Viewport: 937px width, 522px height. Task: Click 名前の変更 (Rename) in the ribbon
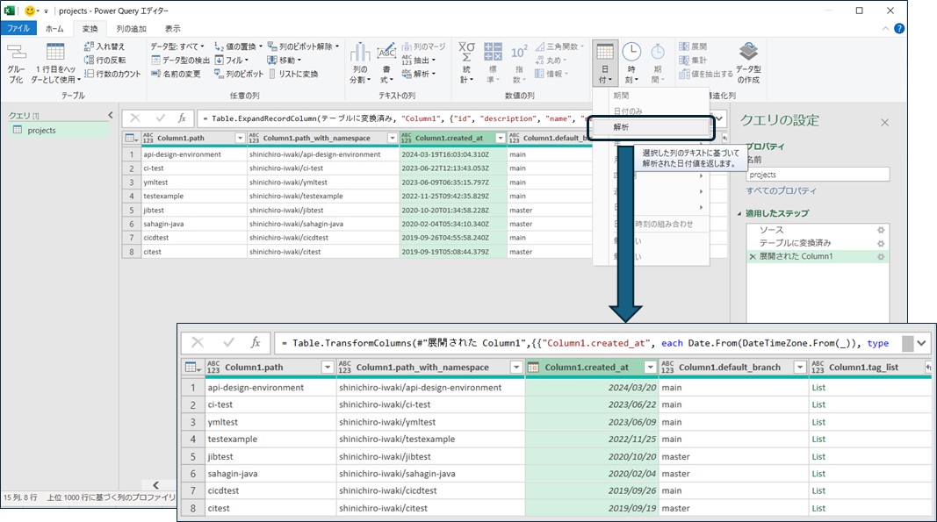(x=175, y=75)
